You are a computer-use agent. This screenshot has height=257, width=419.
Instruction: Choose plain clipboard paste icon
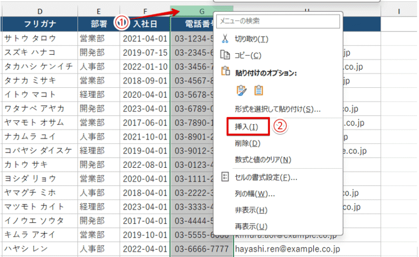pyautogui.click(x=258, y=90)
